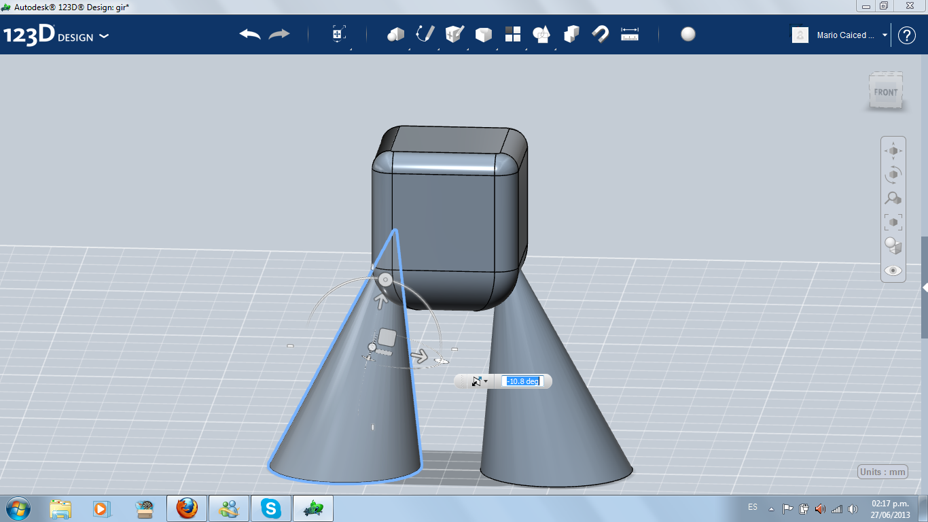Viewport: 928px width, 522px height.
Task: Show hidden system tray icons
Action: pos(771,508)
